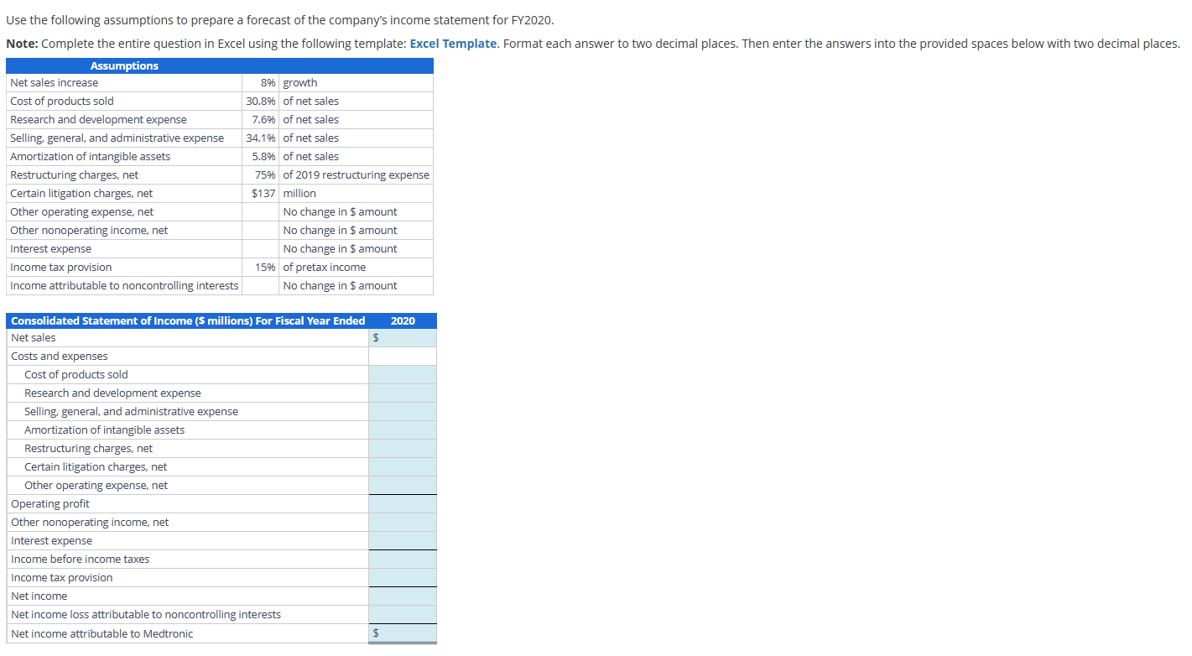Image resolution: width=1192 pixels, height=656 pixels.
Task: Click the noncontrolling interests loss answer field
Action: point(403,614)
